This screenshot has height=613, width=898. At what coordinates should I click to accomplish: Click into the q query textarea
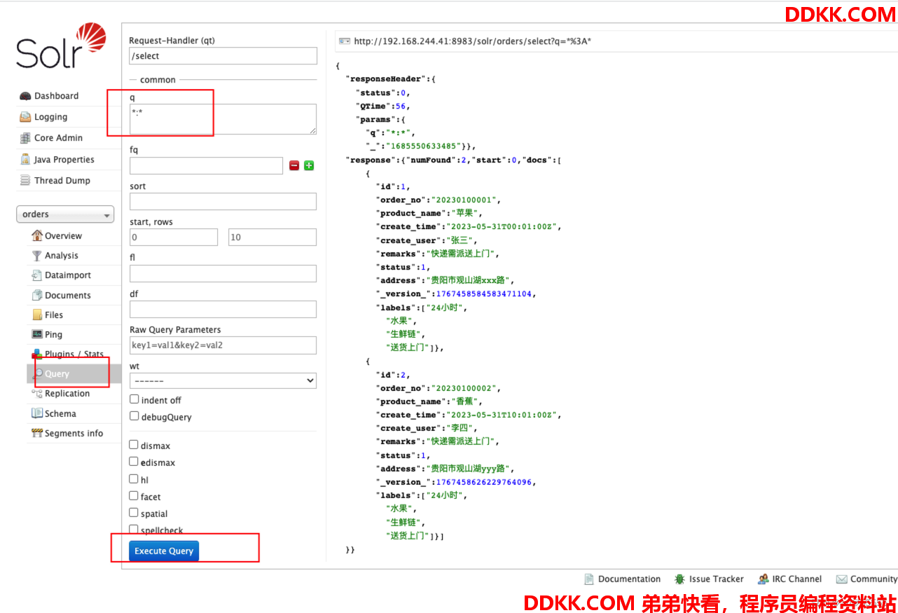(x=223, y=119)
